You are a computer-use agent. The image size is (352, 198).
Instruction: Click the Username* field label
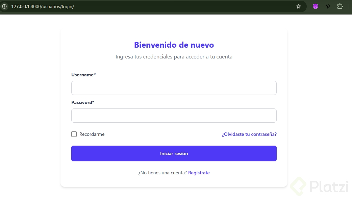pos(83,75)
